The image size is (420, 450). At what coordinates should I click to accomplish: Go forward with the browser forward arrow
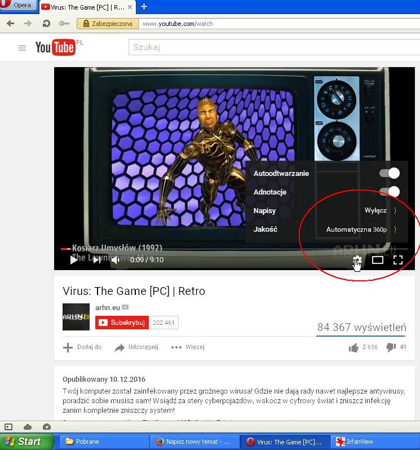pyautogui.click(x=28, y=24)
